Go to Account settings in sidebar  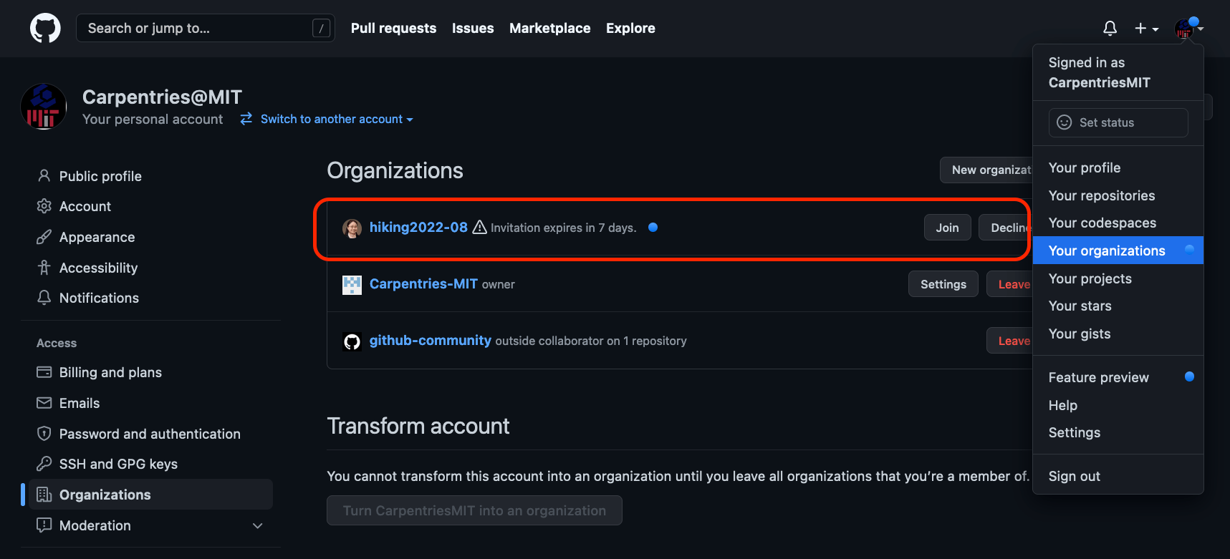click(x=150, y=206)
